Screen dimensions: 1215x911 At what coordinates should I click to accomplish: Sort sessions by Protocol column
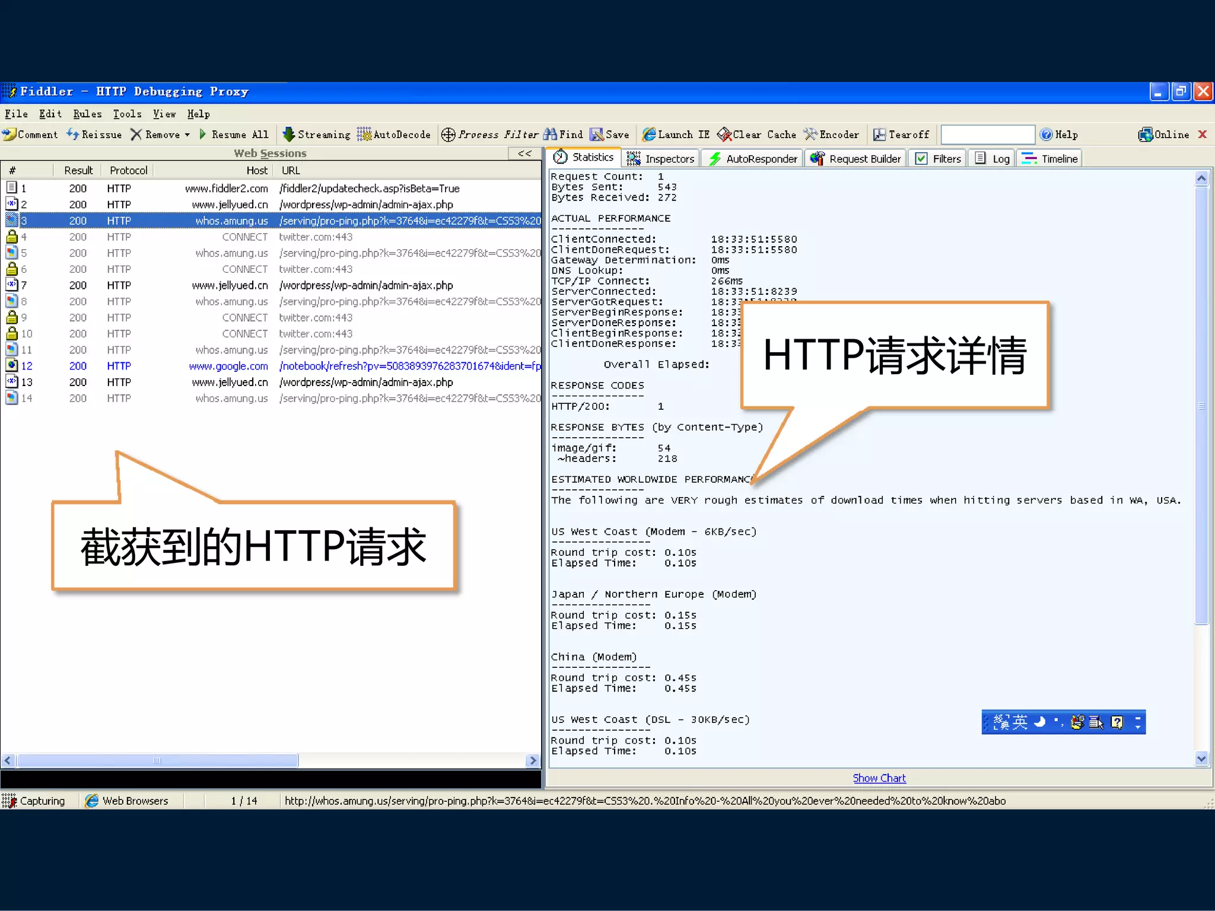(128, 170)
